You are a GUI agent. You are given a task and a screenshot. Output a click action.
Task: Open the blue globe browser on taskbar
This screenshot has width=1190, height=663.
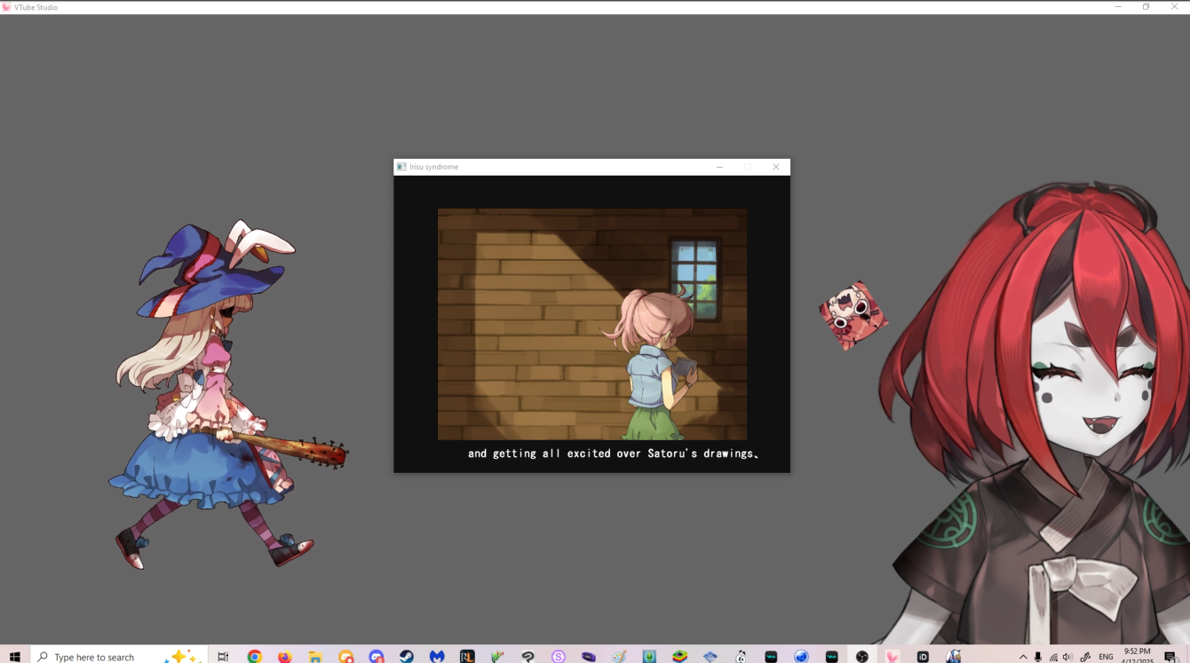pos(801,656)
